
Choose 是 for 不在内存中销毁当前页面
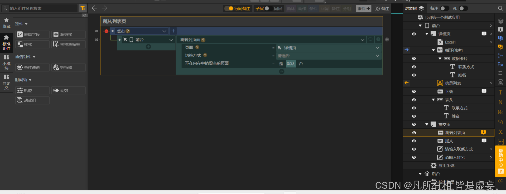click(x=281, y=64)
